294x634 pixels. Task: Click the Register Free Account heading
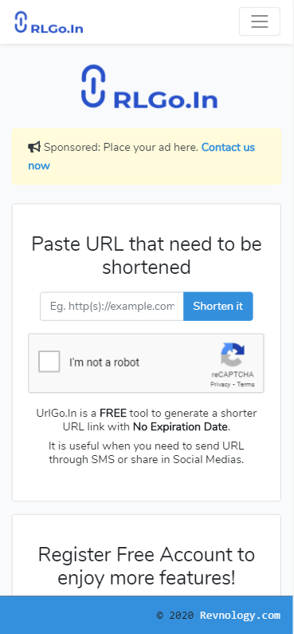147,566
